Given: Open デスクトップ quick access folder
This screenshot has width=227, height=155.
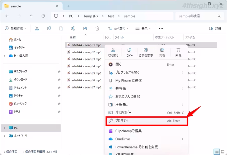Looking at the screenshot, I should 18,72.
